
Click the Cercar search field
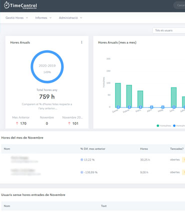tap(179, 5)
